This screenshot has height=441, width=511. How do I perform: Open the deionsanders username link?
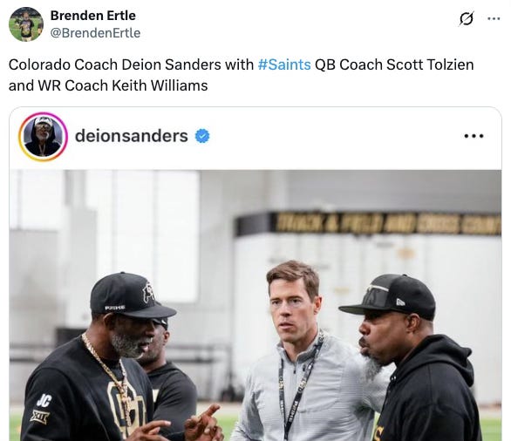[x=132, y=135]
